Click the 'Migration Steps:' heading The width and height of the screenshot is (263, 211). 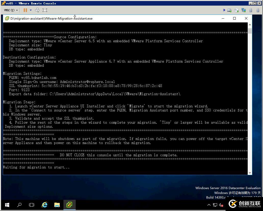[19, 102]
